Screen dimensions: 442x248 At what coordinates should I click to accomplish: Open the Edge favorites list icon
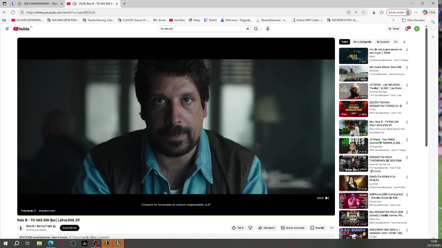pos(382,12)
